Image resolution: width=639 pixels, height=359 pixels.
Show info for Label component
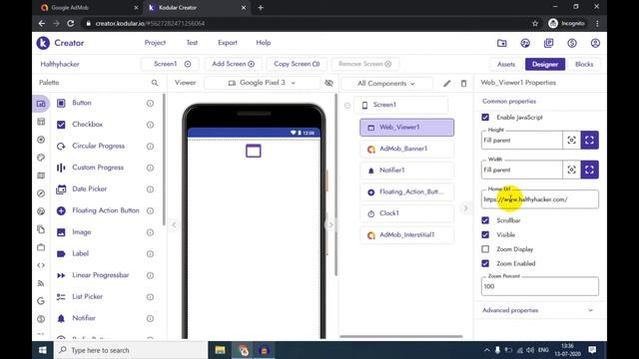150,254
